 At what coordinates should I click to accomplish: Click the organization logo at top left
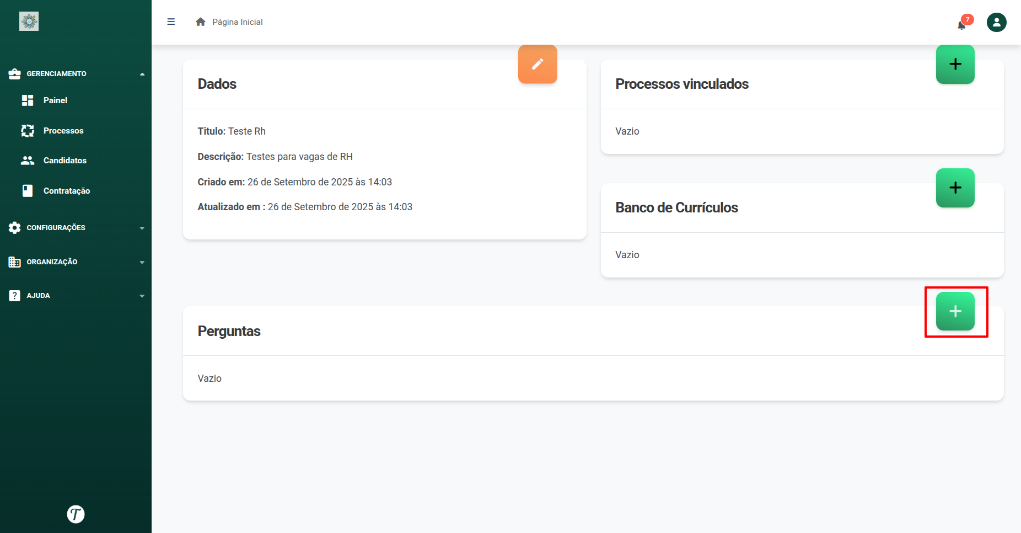29,22
